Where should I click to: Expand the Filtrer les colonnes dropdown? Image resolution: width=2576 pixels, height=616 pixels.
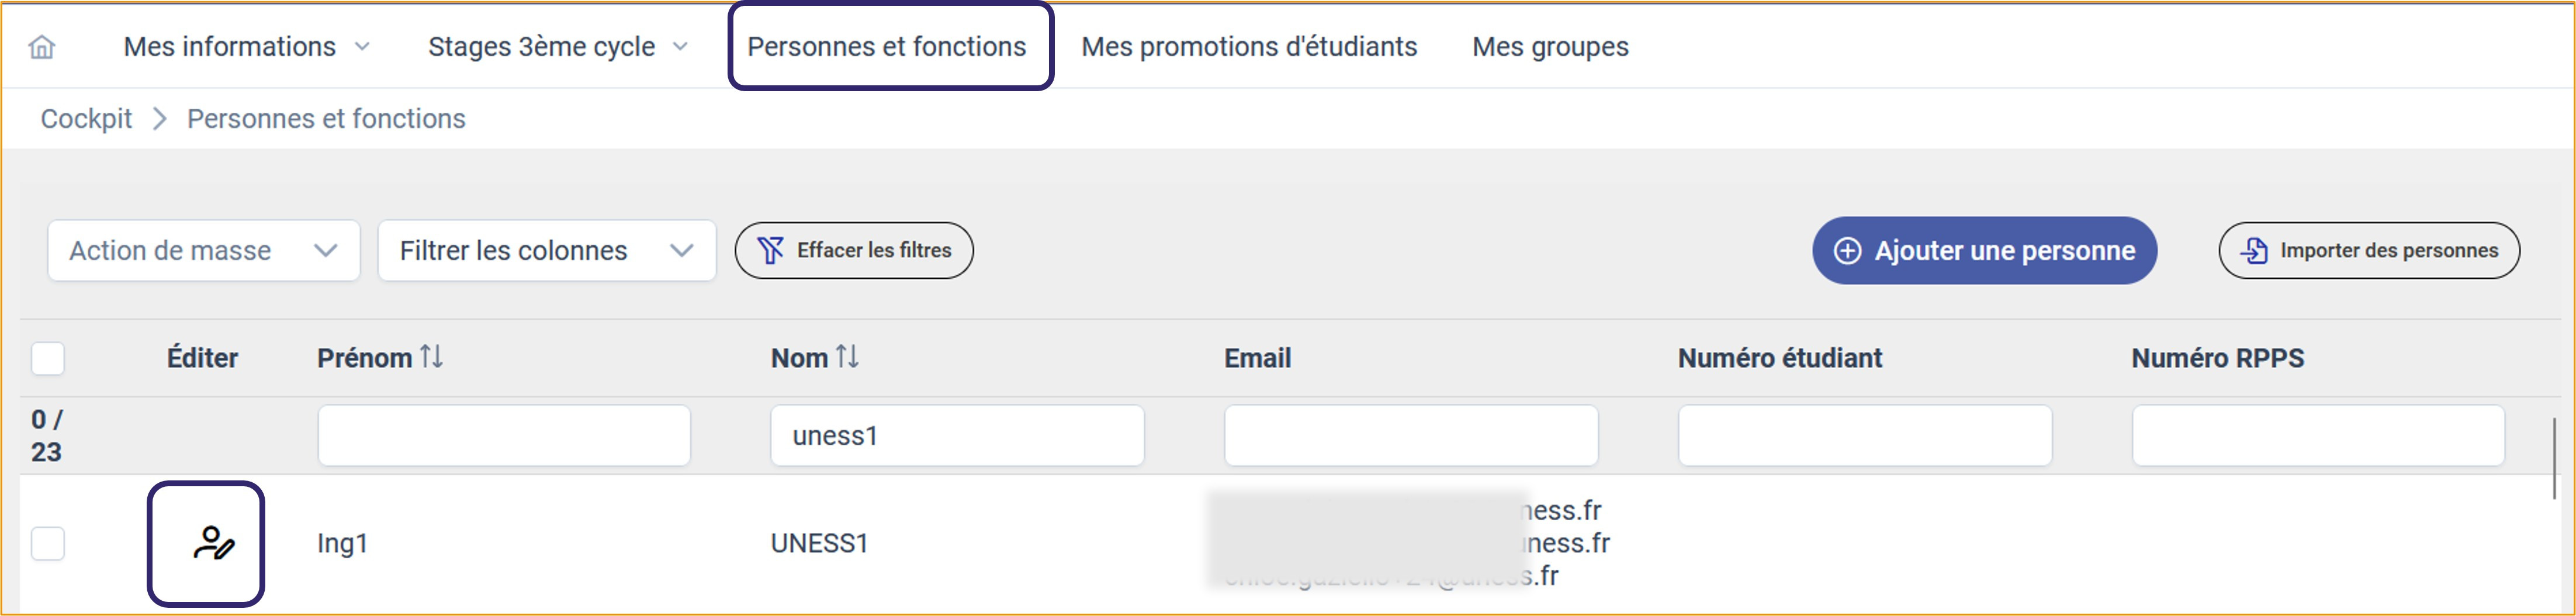click(546, 251)
